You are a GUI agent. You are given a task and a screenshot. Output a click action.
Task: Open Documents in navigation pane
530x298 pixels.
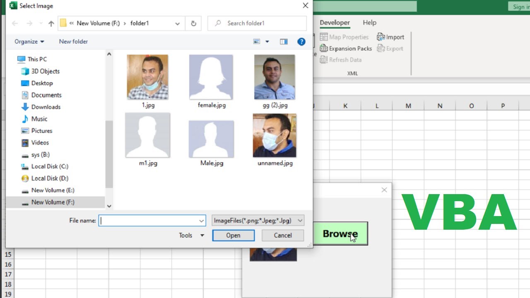(x=41, y=95)
